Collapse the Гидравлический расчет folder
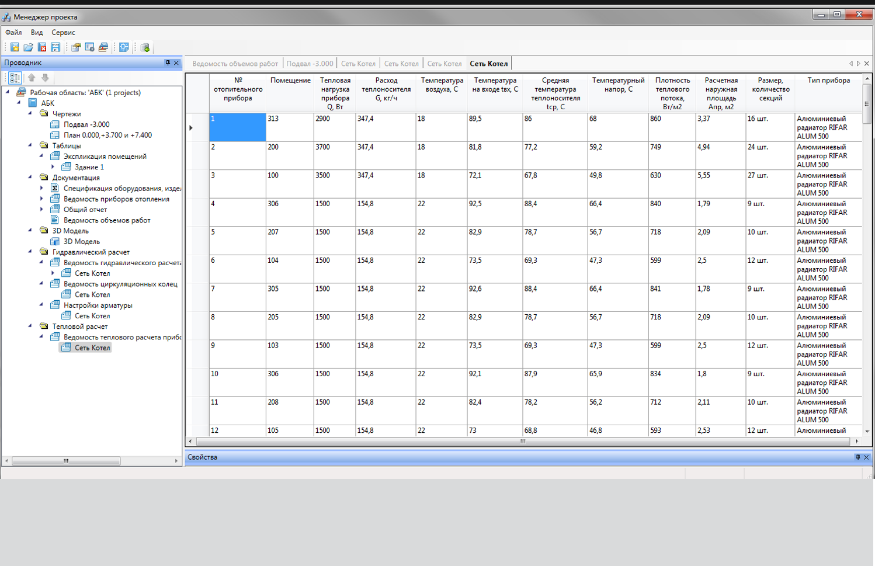Image resolution: width=875 pixels, height=566 pixels. coord(30,251)
